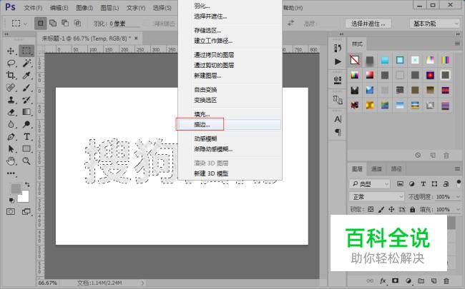Select the Rectangle shape tool
Viewport: 465px width, 289px height.
[26, 149]
